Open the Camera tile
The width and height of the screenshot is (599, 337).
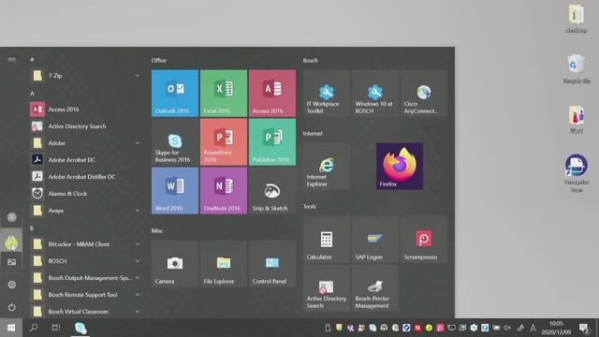175,264
